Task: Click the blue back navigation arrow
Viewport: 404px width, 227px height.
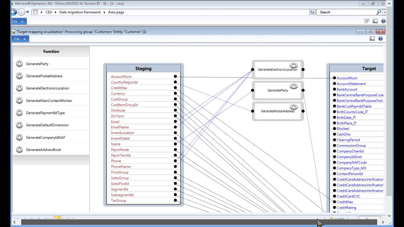Action: (14, 12)
